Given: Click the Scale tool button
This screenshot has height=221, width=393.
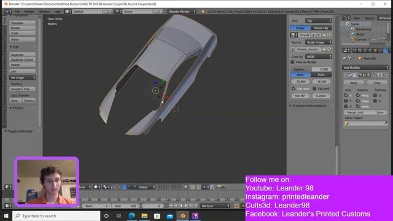Looking at the screenshot, I should point(22,33).
